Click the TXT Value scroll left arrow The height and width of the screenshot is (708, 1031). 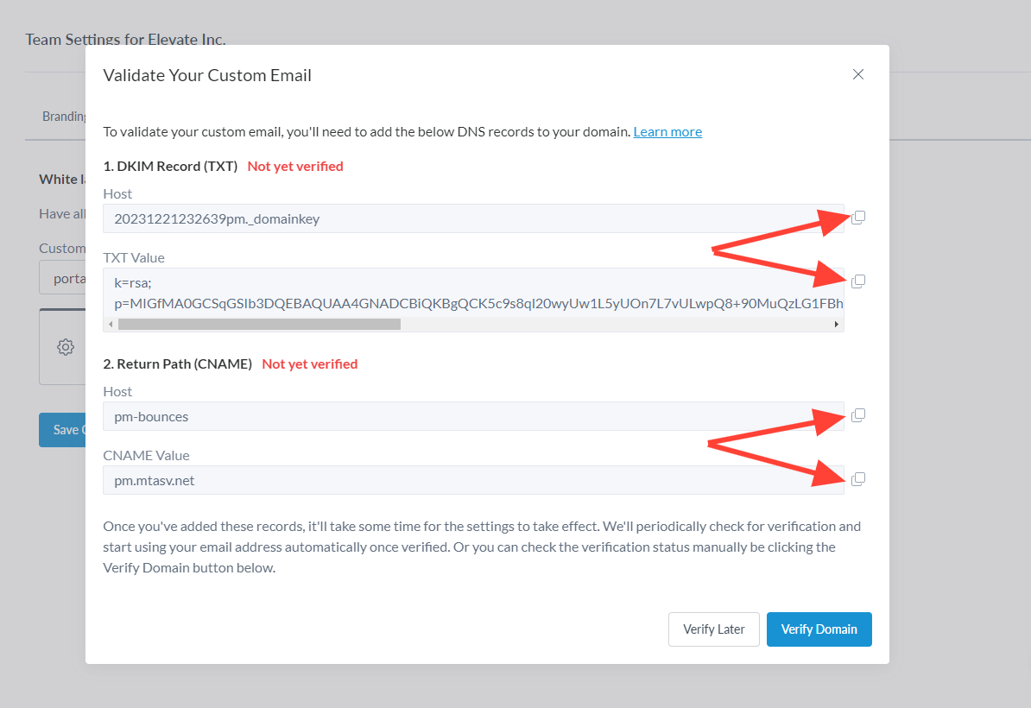110,325
